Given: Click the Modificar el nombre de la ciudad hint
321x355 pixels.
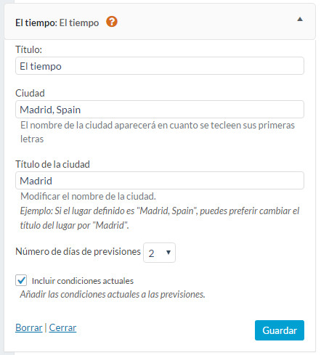Looking at the screenshot, I should 88,196.
